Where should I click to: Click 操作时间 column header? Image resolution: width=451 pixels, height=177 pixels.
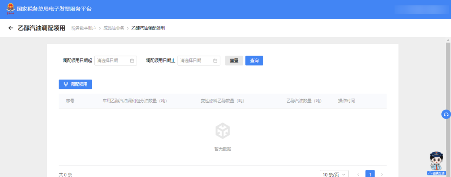[346, 101]
